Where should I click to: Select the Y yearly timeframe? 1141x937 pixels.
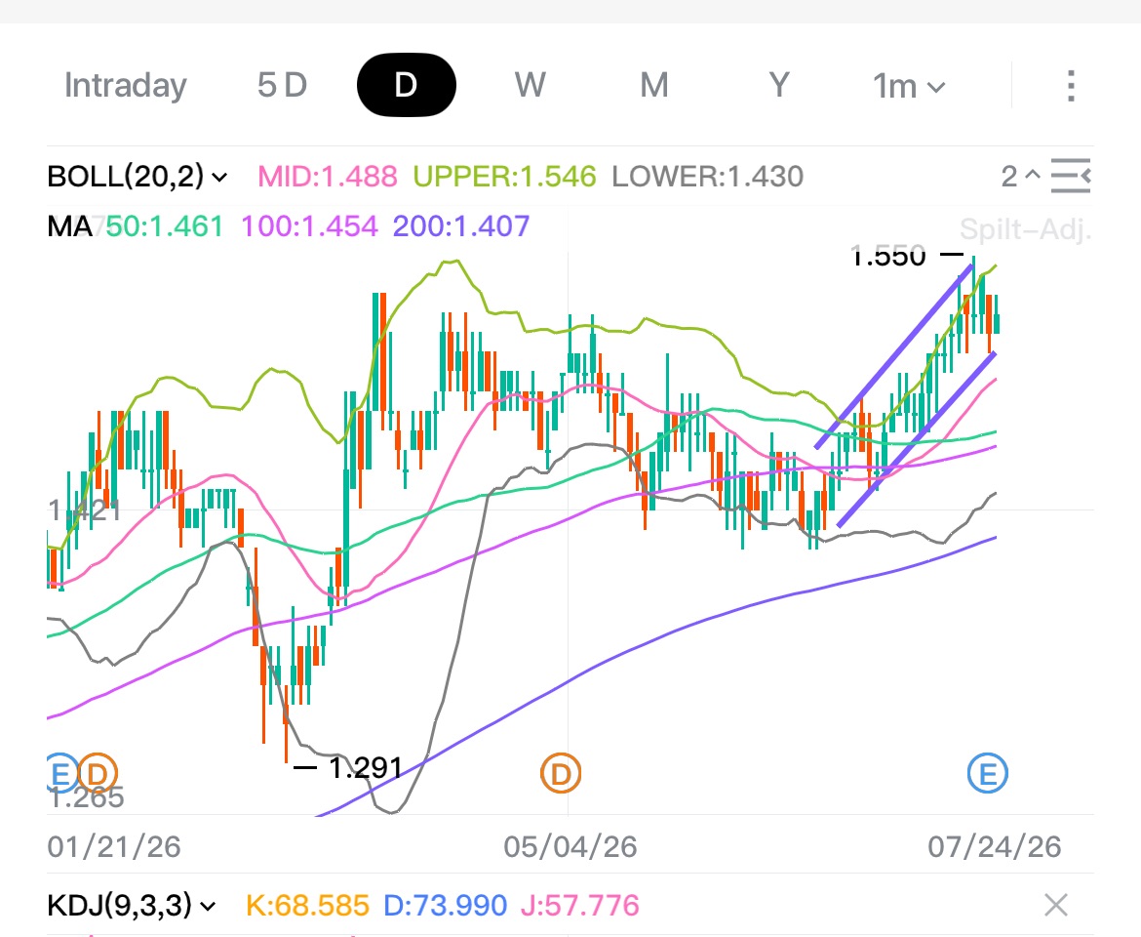(779, 85)
